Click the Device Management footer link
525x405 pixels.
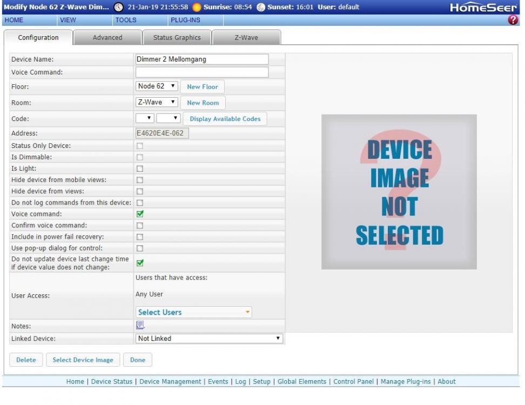(x=170, y=381)
